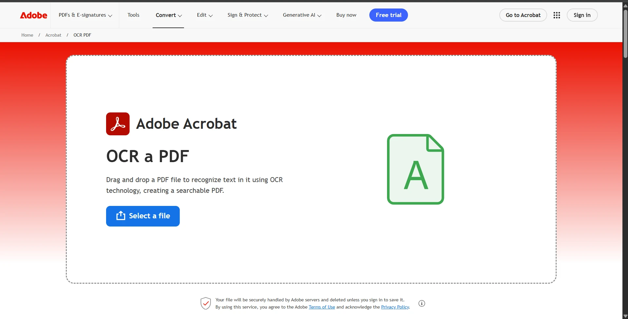Viewport: 628px width, 319px height.
Task: Click the Adobe Acrobat title text
Action: [x=186, y=124]
